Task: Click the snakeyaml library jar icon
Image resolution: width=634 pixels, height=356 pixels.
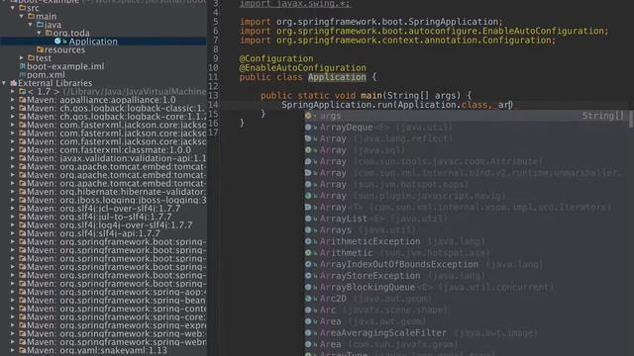Action: tap(23, 350)
